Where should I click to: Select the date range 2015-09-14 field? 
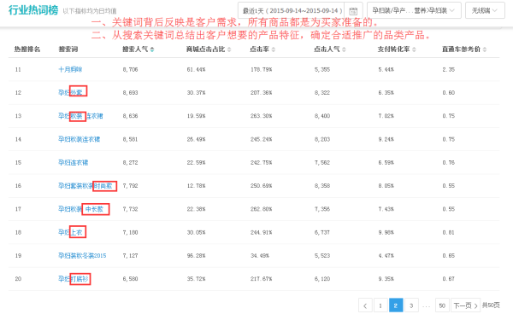point(292,10)
